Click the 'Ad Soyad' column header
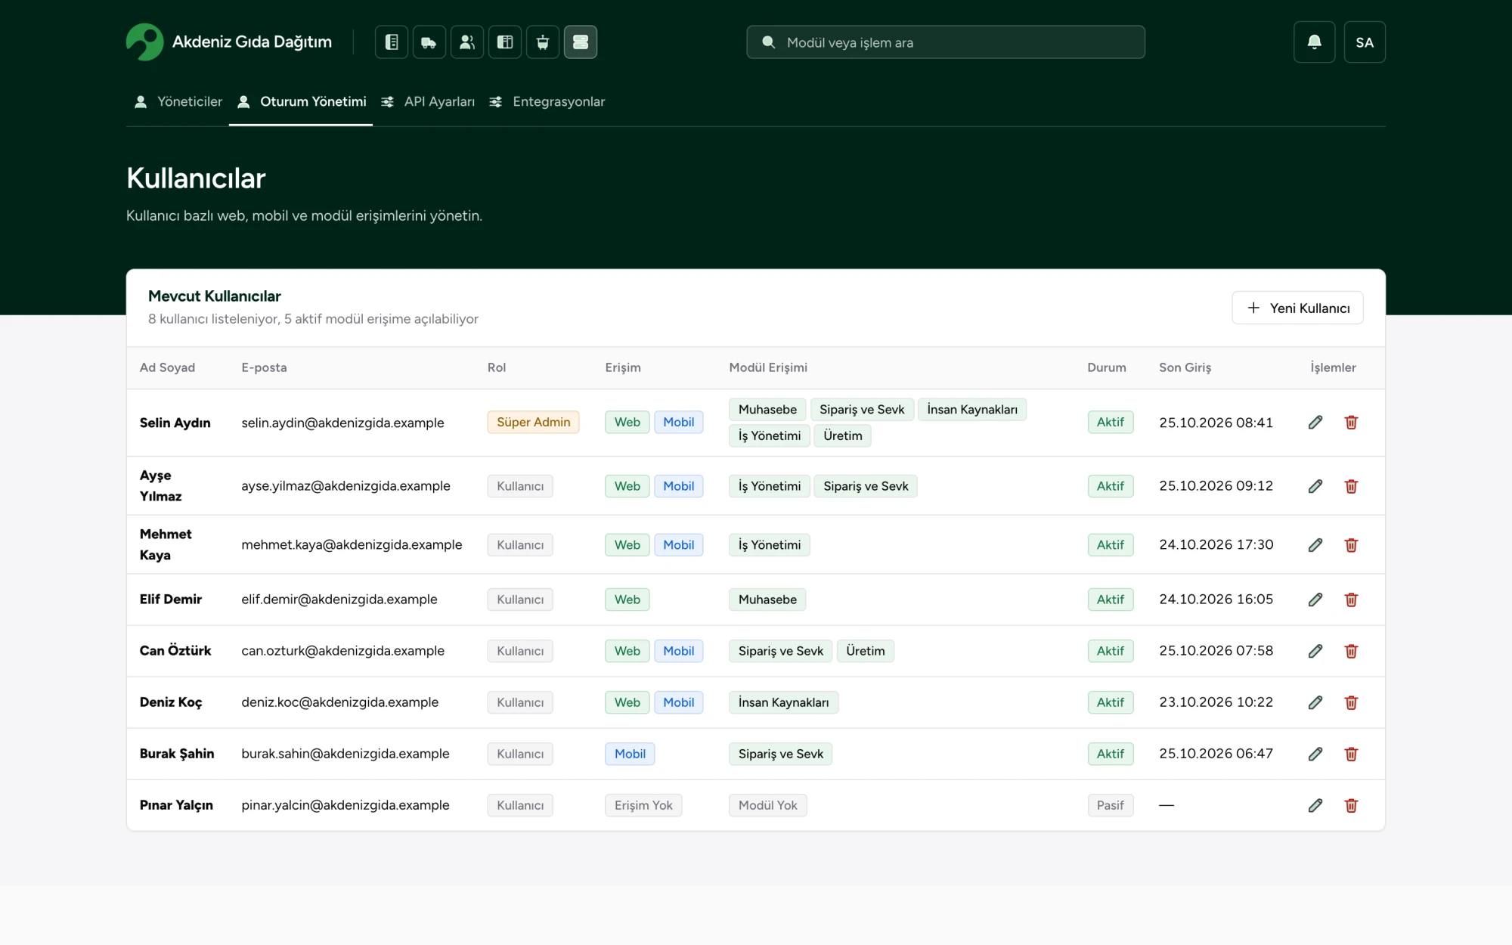The width and height of the screenshot is (1512, 945). (167, 367)
